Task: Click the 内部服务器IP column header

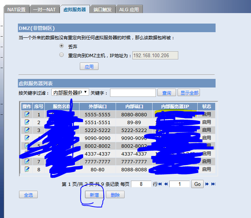Action: (175, 107)
